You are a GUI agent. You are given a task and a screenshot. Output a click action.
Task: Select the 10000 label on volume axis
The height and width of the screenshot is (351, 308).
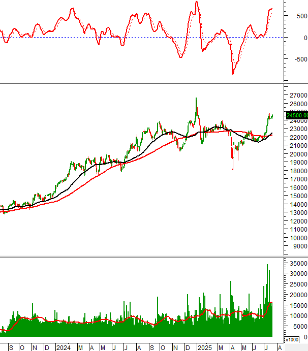[298, 316]
